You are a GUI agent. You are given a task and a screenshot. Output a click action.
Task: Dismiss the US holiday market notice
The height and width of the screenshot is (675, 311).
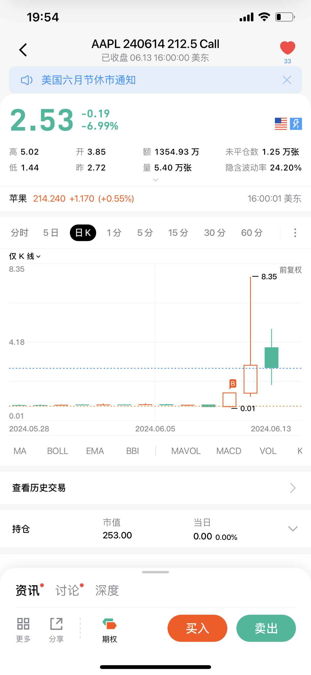pos(287,80)
